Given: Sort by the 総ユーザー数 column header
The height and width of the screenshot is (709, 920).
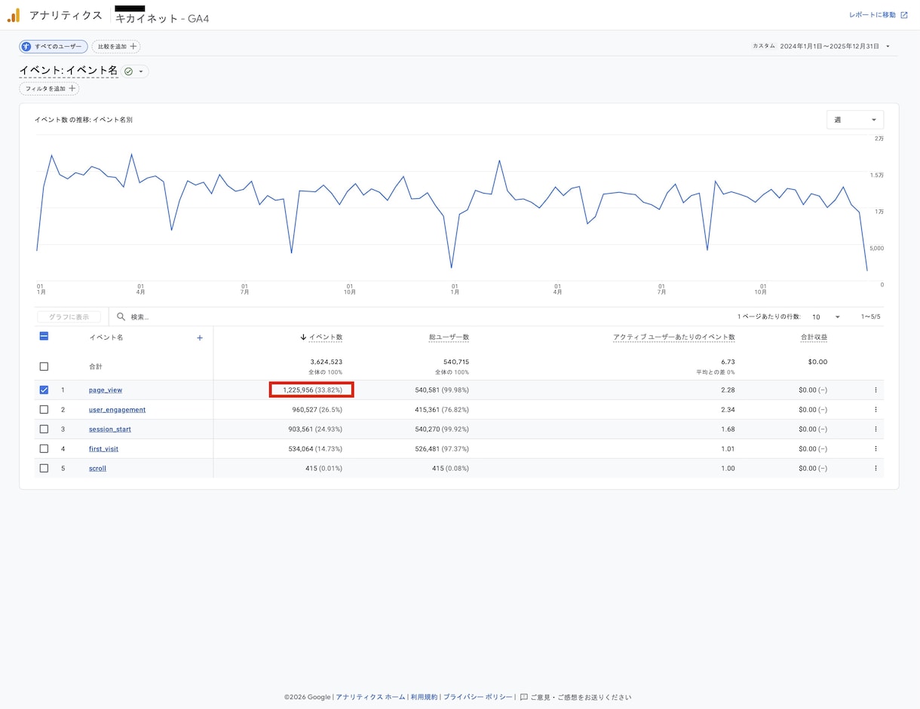Looking at the screenshot, I should coord(449,338).
